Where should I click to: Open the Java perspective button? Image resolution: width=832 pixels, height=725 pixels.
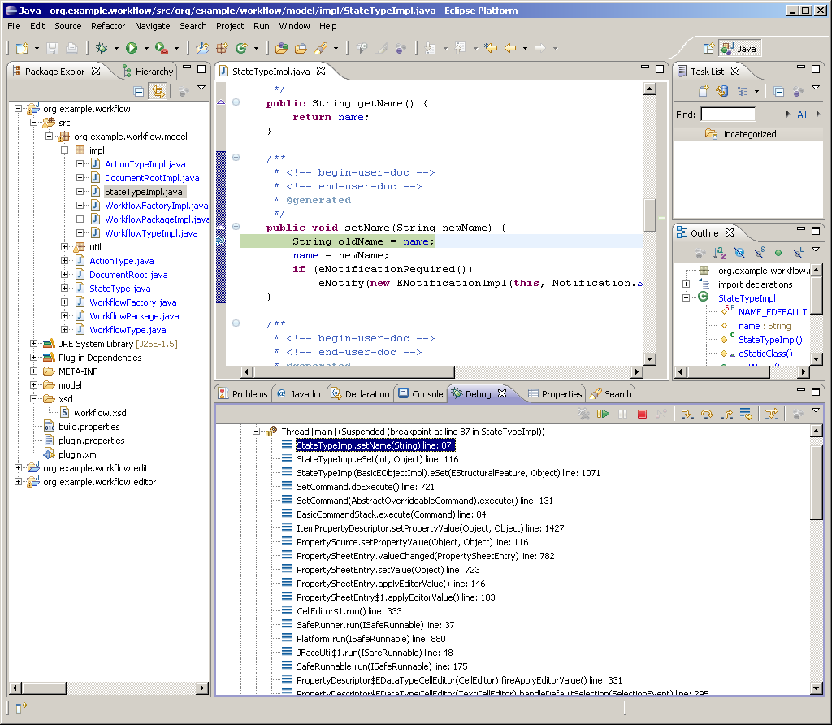tap(739, 48)
